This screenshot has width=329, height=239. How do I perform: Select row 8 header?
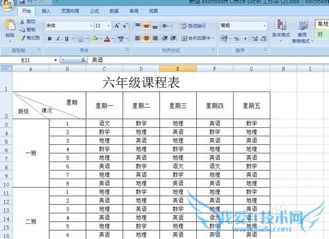point(6,167)
